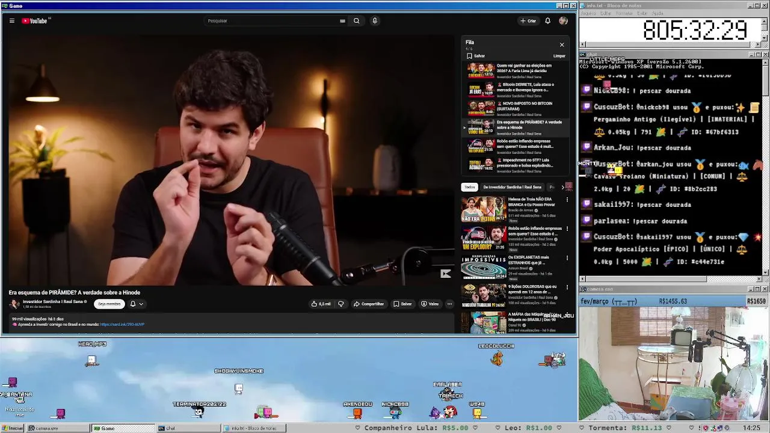This screenshot has height=433, width=770.
Task: Click chat window vertical scrollbar
Action: pos(765,167)
